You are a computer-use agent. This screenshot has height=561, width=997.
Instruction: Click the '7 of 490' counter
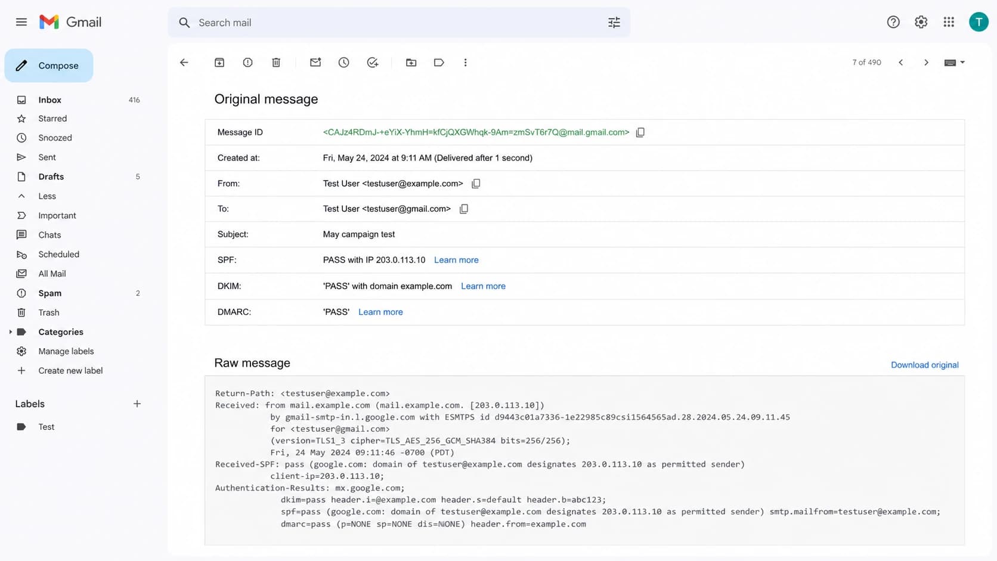[x=866, y=63]
